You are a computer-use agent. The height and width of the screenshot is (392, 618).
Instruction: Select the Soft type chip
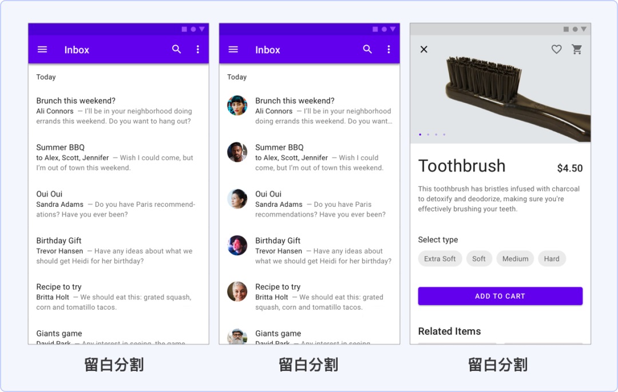tap(479, 259)
